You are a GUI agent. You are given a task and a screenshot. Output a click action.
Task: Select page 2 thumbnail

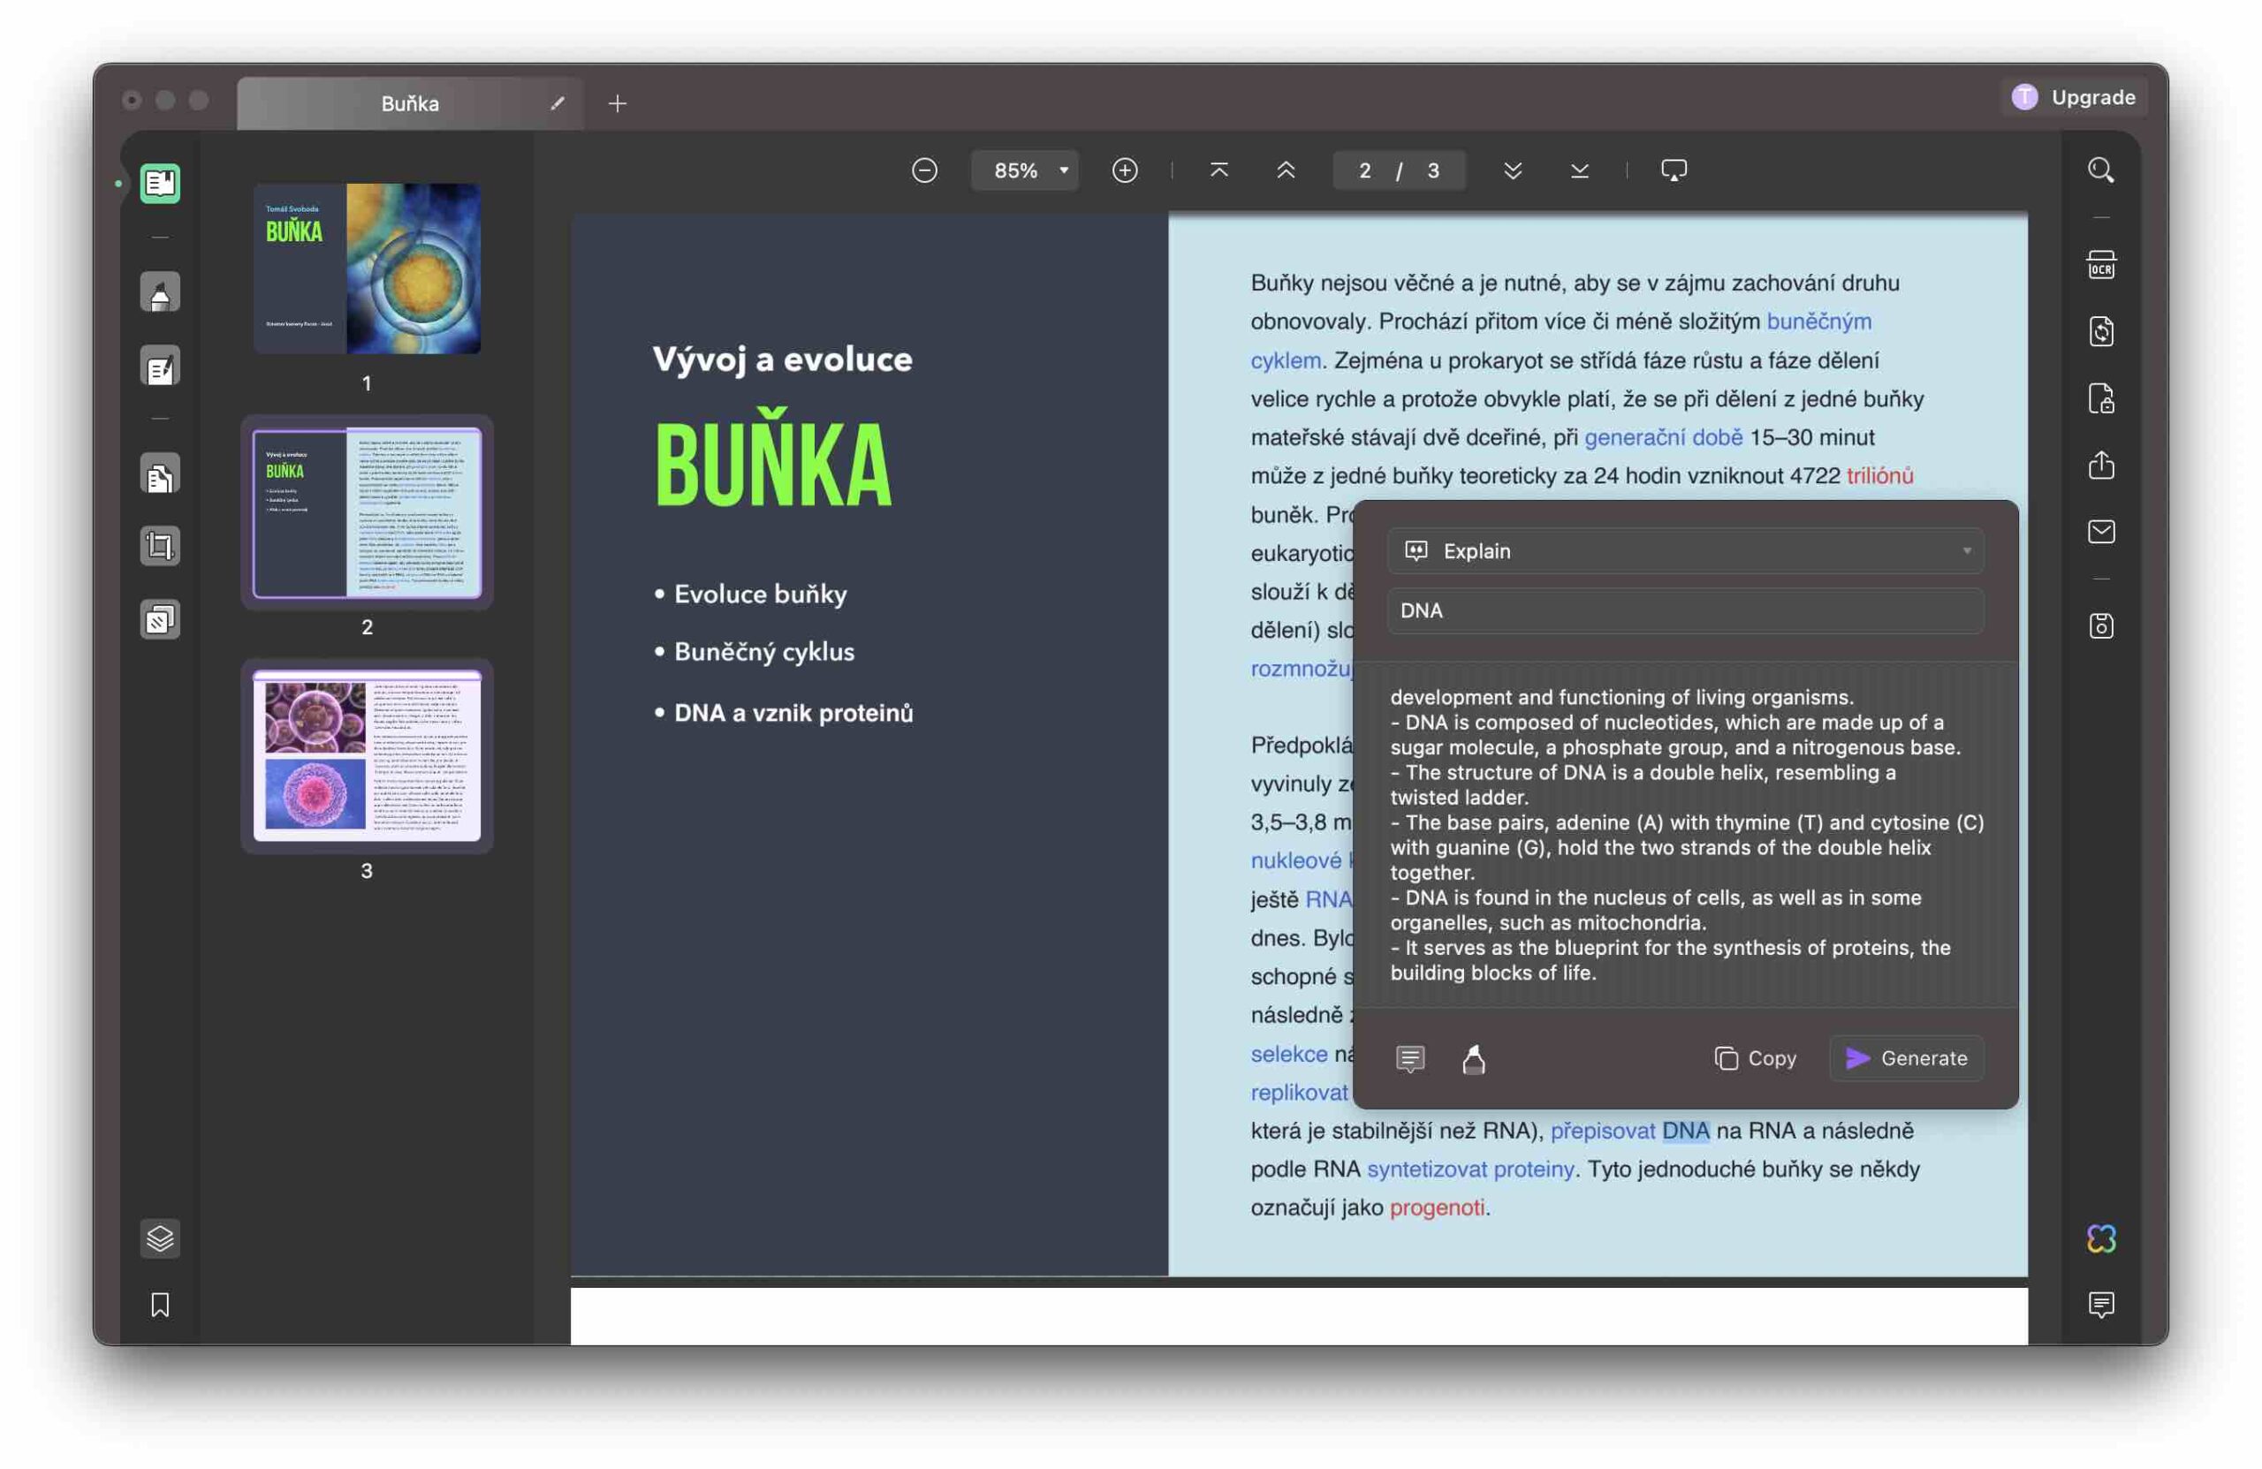pyautogui.click(x=367, y=513)
